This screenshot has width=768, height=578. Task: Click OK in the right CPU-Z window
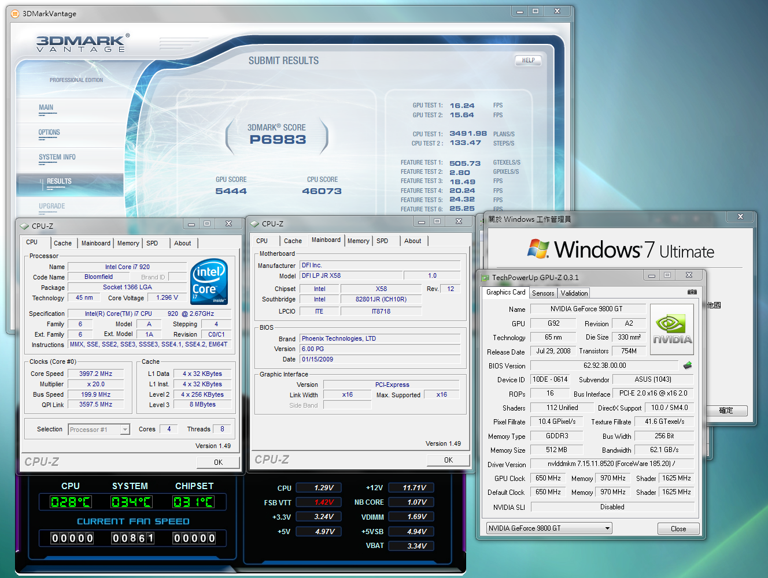click(448, 460)
